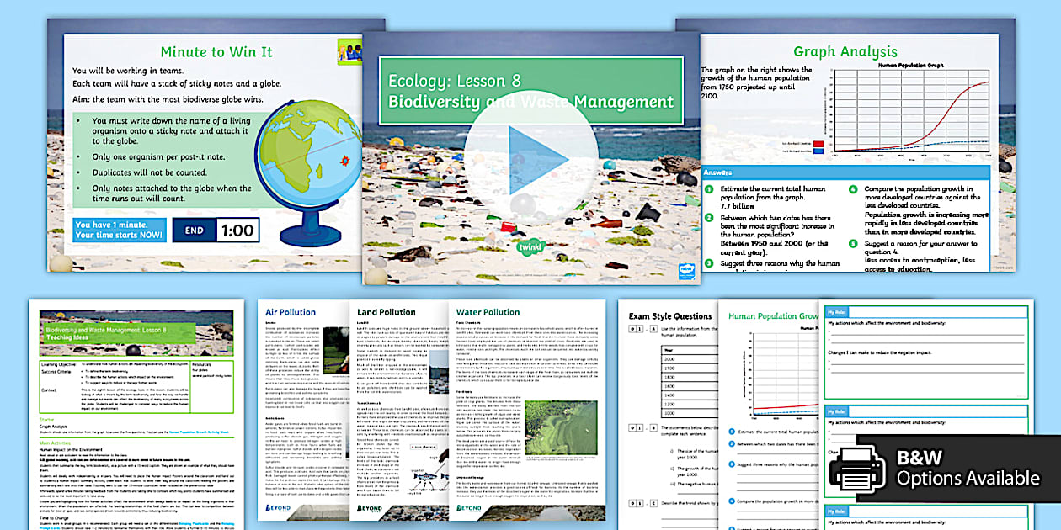The image size is (1061, 530).
Task: Click the green number 1 answer bullet
Action: click(x=710, y=190)
